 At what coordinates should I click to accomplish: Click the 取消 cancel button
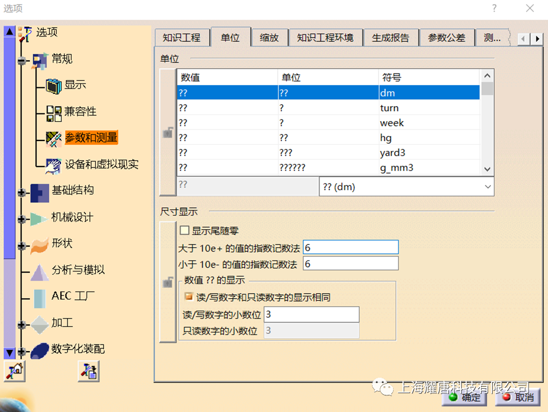tap(519, 398)
